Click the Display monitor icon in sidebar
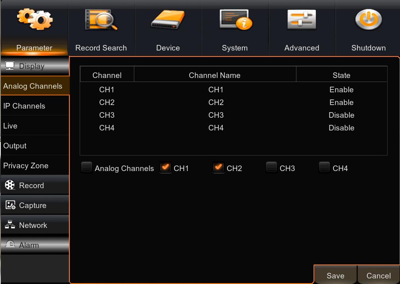 (10, 66)
